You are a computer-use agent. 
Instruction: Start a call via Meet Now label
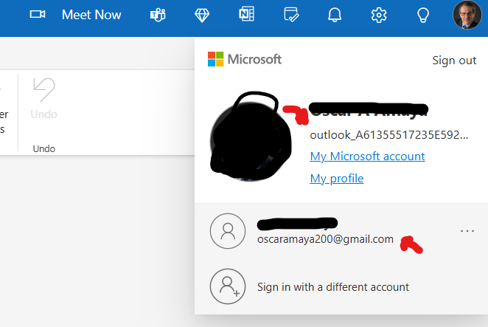click(x=91, y=15)
